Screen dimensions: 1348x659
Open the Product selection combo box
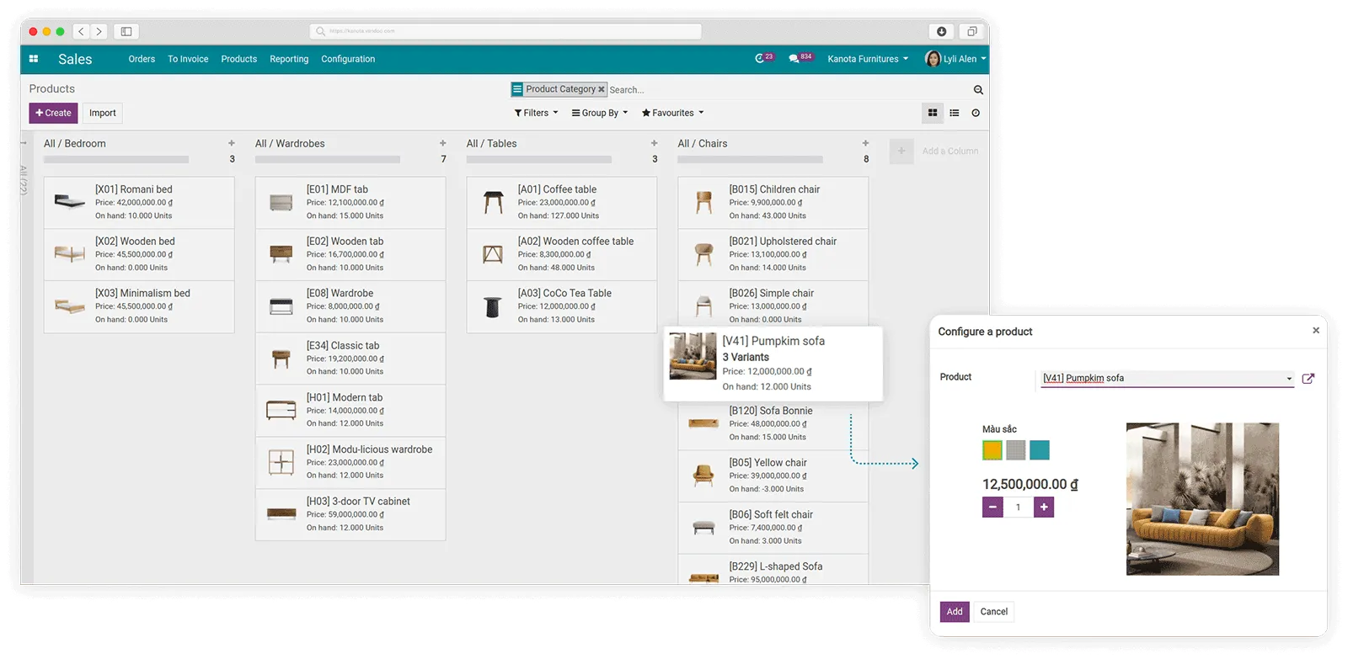click(1167, 379)
